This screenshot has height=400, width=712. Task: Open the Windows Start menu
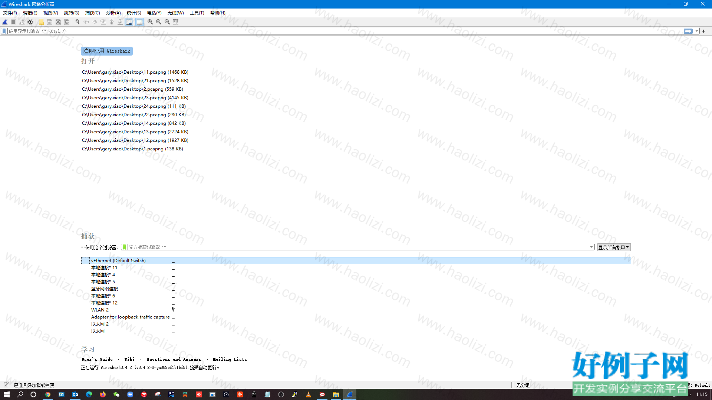pos(7,394)
